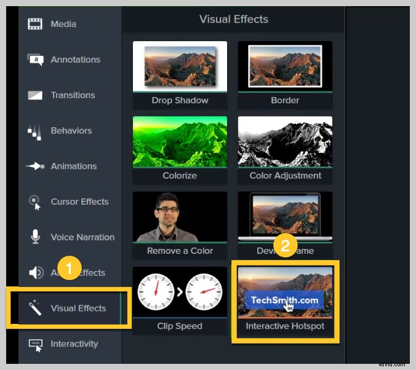
Task: Click the Transitions icon
Action: 35,95
